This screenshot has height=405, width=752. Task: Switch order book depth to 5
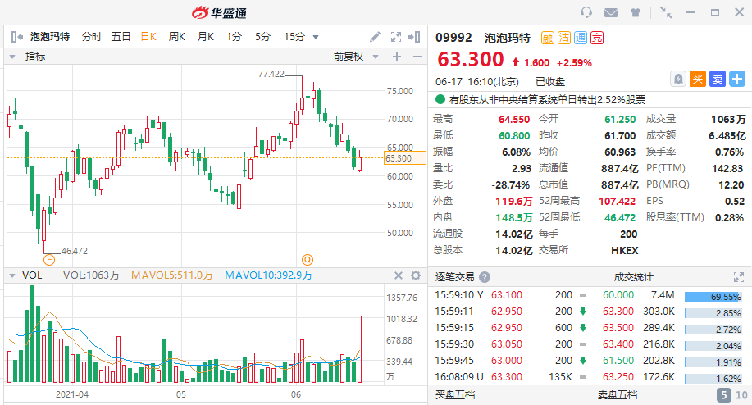click(x=723, y=395)
